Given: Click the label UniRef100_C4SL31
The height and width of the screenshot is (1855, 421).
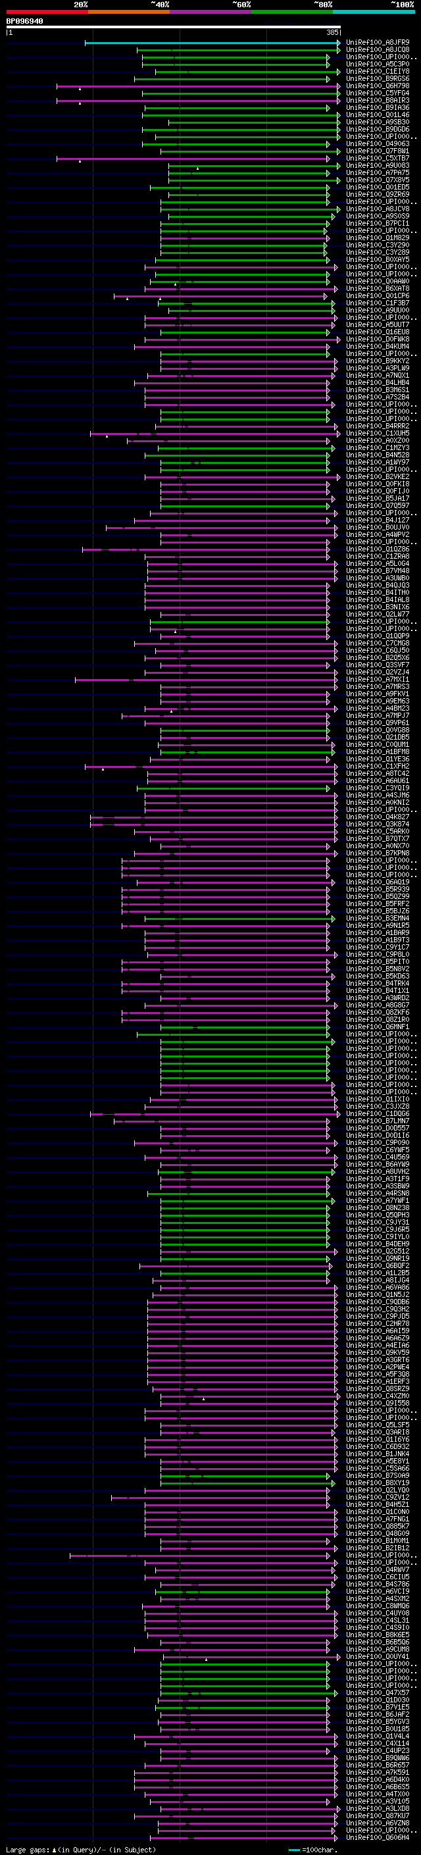Looking at the screenshot, I should tap(378, 1620).
